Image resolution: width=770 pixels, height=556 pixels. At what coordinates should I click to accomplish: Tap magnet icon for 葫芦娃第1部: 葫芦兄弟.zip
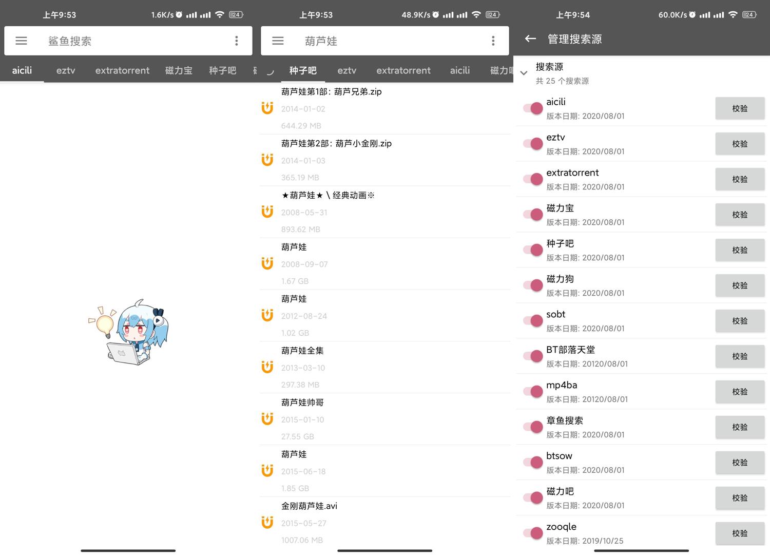tap(267, 108)
